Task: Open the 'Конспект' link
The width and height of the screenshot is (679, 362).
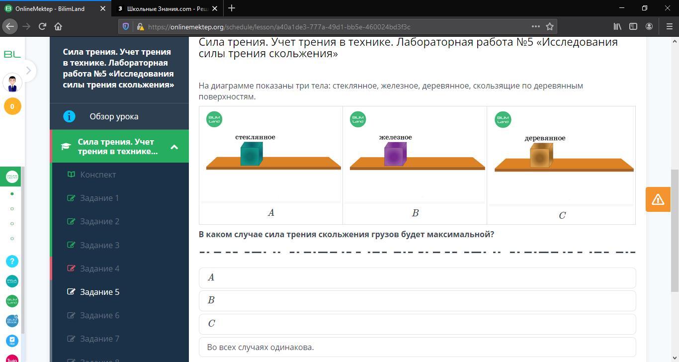Action: (98, 175)
